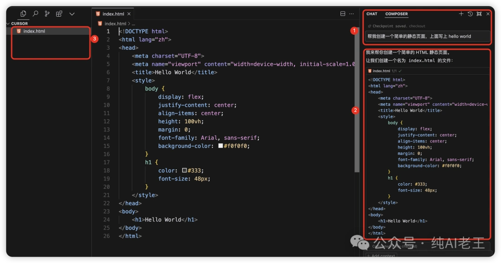The height and width of the screenshot is (263, 501).
Task: Open editor more actions ellipsis menu
Action: 352,14
